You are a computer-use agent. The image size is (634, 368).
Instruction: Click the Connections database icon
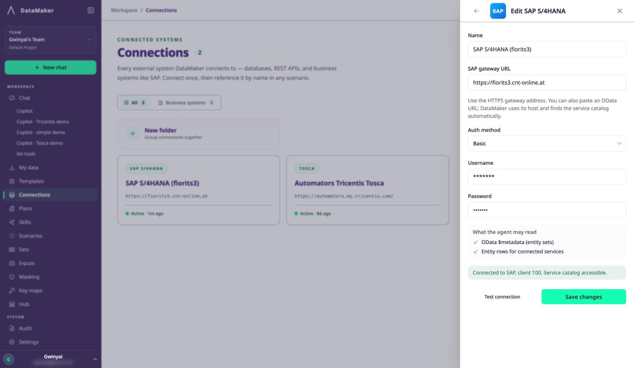(12, 195)
